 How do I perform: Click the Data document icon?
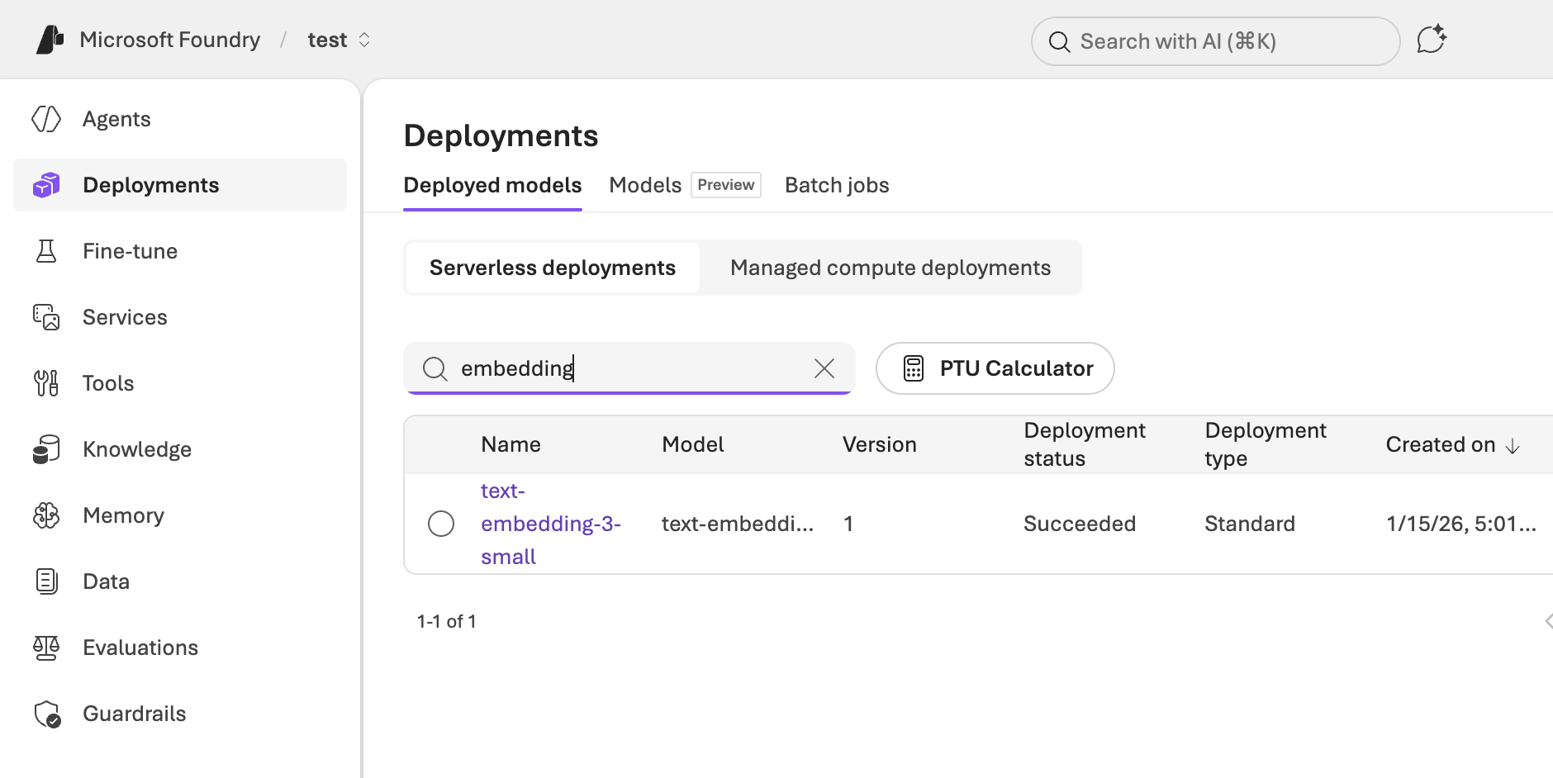tap(46, 581)
